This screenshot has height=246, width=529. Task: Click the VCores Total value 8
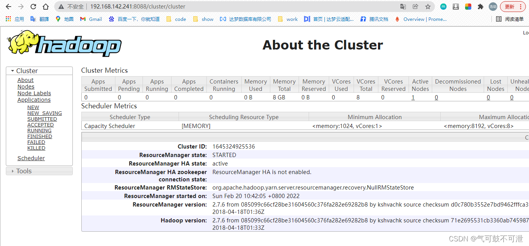(x=358, y=97)
